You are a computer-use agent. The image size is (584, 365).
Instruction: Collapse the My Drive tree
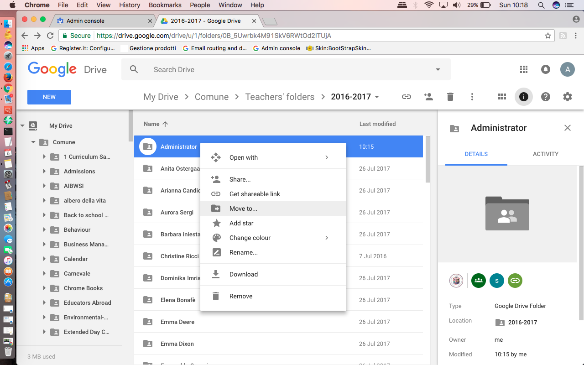coord(22,126)
